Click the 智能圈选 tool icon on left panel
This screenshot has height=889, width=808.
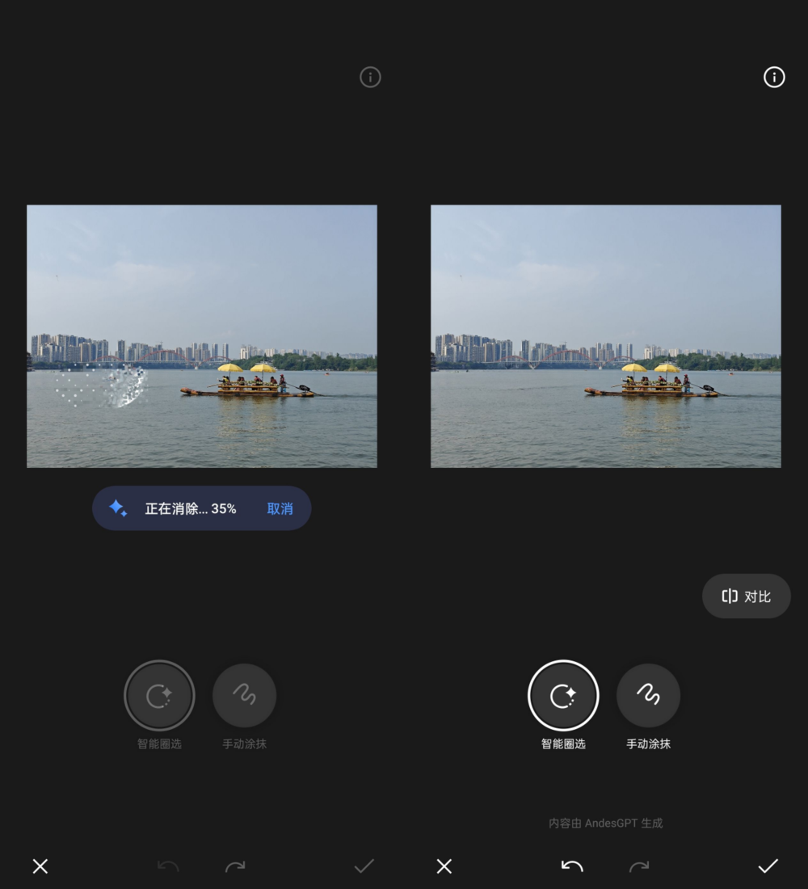[x=159, y=695]
